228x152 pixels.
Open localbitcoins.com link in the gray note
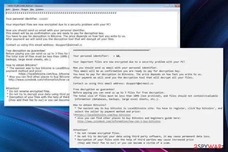[x=103, y=115]
